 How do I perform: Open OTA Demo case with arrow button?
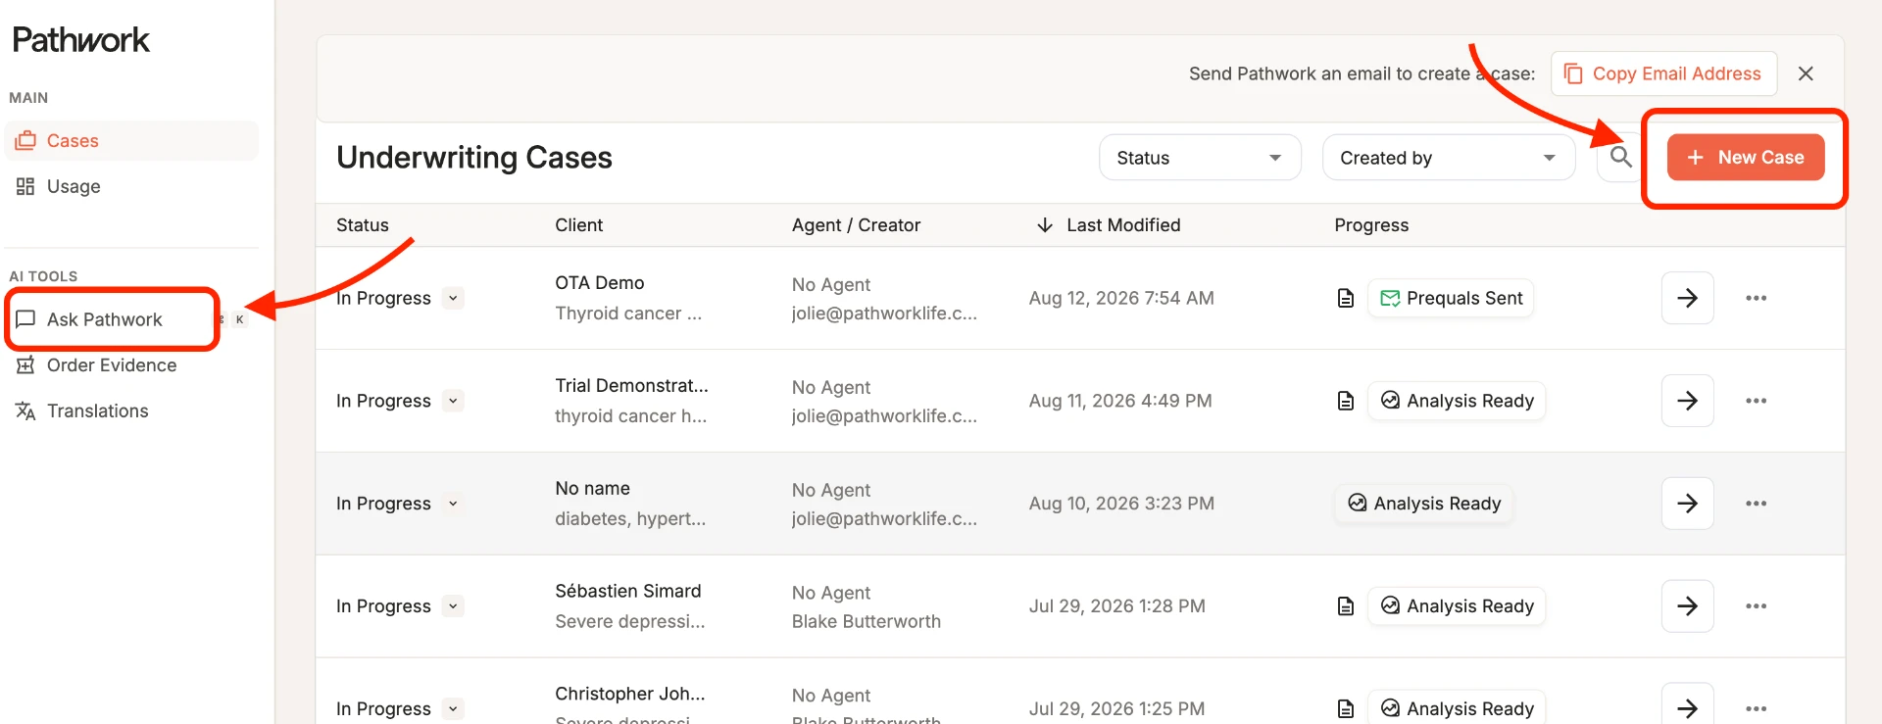click(1687, 298)
